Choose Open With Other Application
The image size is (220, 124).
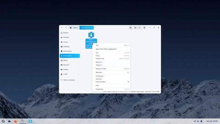pyautogui.click(x=111, y=49)
